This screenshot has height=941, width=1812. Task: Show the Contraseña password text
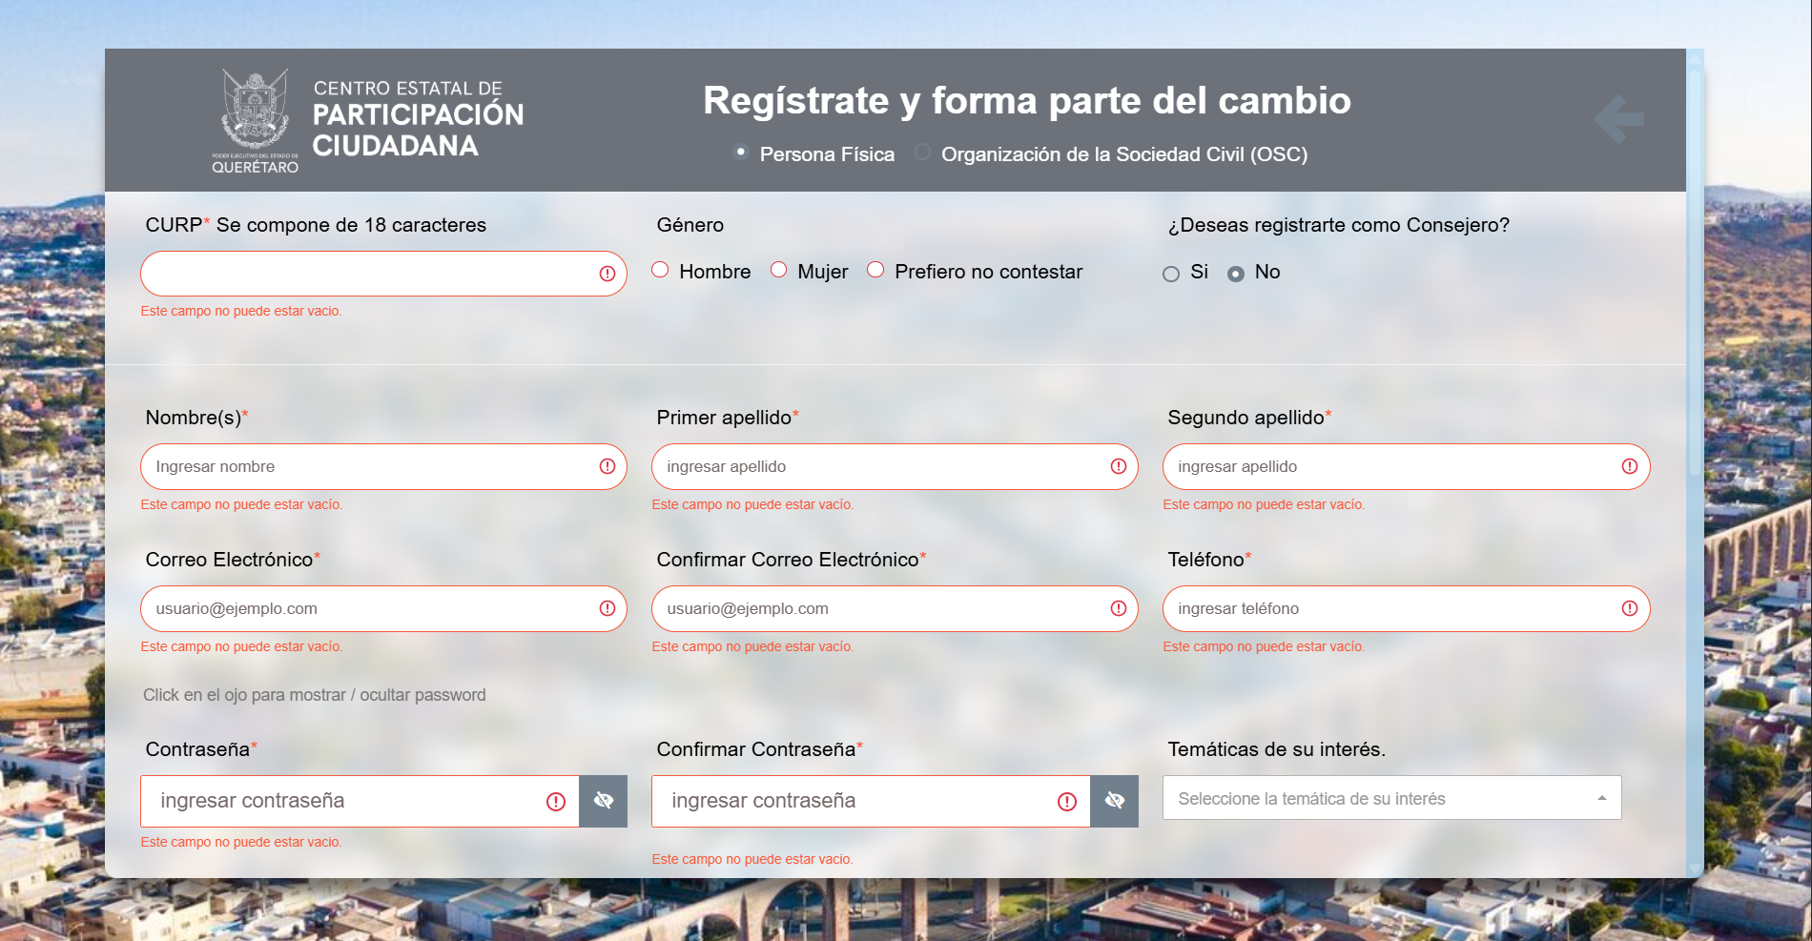pyautogui.click(x=604, y=801)
